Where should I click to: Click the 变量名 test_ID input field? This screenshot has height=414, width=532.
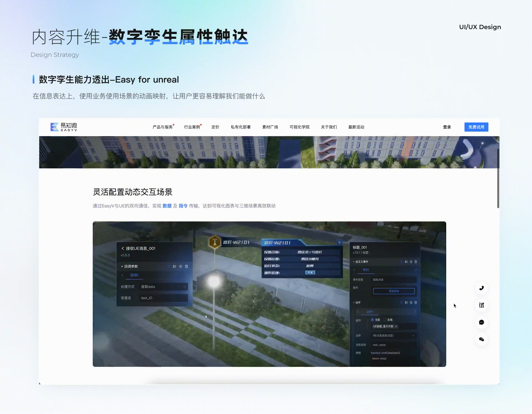pyautogui.click(x=163, y=298)
